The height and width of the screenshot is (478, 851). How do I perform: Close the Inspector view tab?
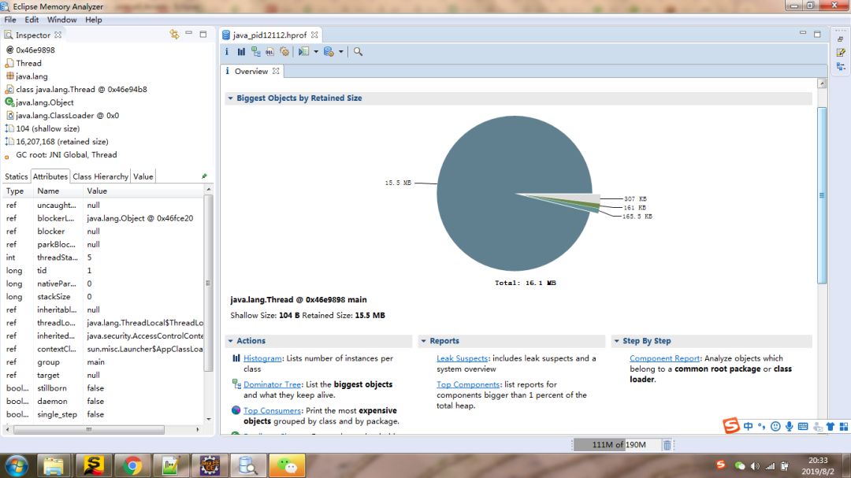pos(58,34)
